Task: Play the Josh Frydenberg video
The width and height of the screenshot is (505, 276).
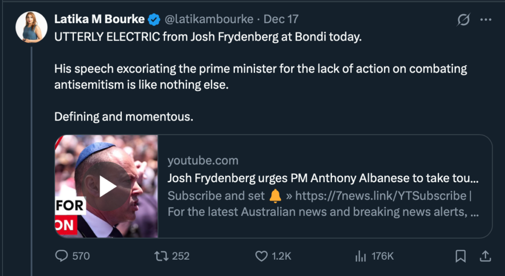Action: click(107, 186)
